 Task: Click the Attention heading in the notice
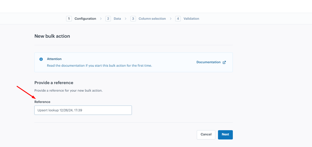tap(54, 59)
